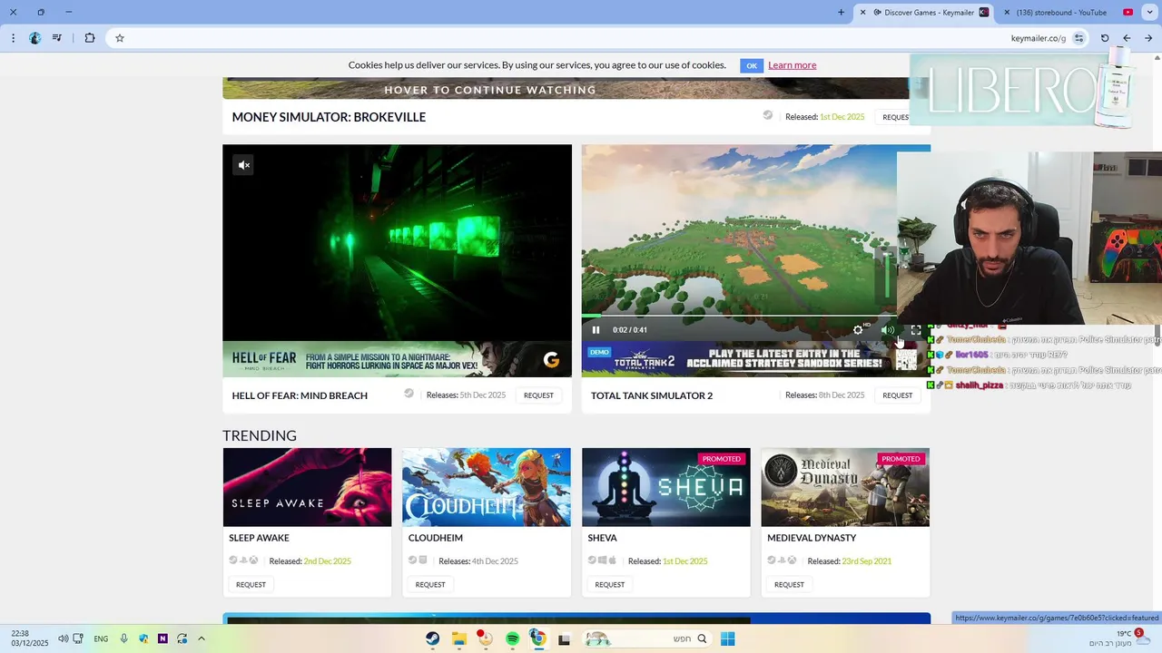This screenshot has width=1162, height=653.
Task: Expand hidden system tray icons chevron
Action: click(x=201, y=638)
